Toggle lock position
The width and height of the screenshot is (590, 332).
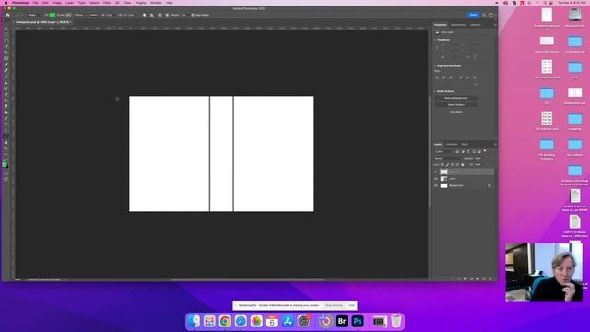point(453,165)
